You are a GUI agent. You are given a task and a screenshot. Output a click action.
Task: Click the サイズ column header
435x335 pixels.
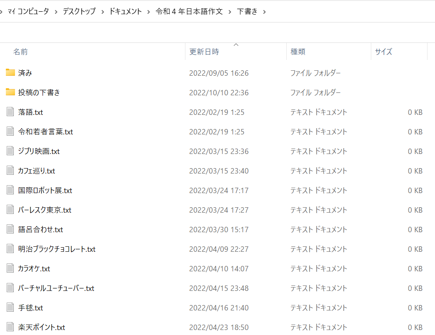pos(383,52)
